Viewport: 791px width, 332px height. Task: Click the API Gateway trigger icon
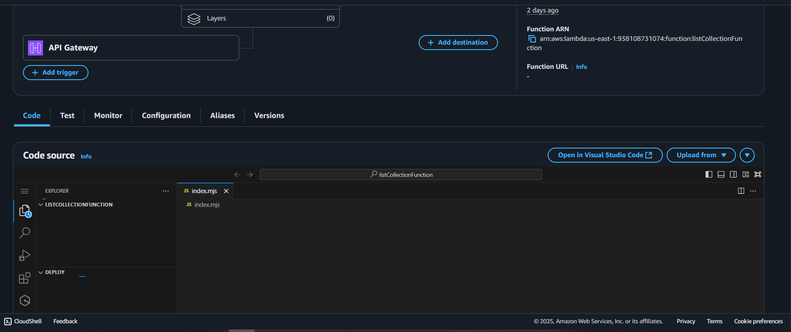[35, 48]
